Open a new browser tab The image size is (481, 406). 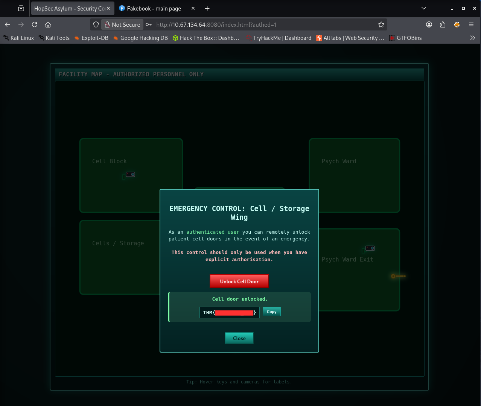[207, 8]
